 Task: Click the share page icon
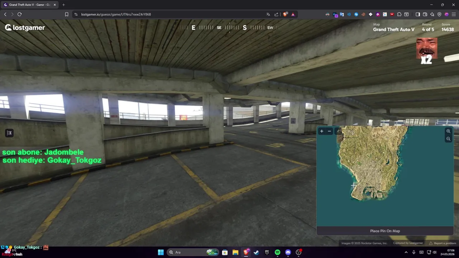tap(276, 14)
